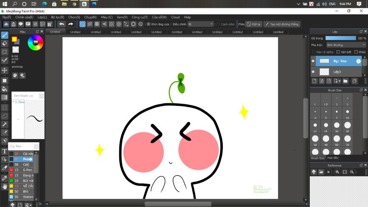Open the Điều chỉnh value dropdown
368x207 pixels.
[x=201, y=24]
